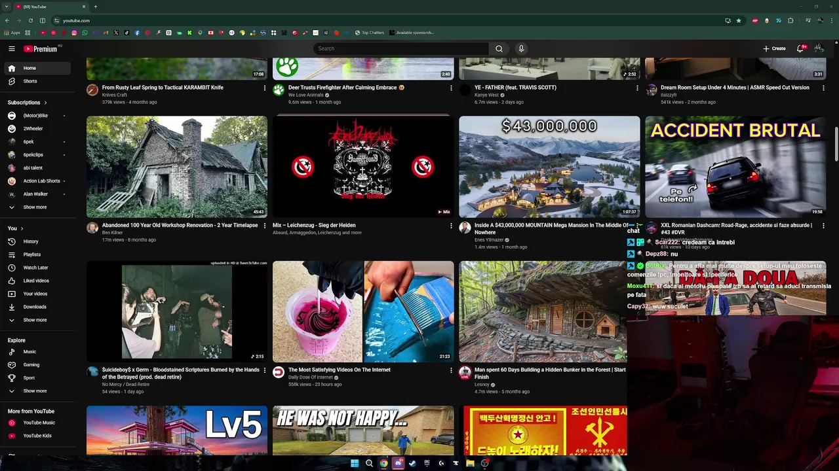Open Gaming under Explore
Image resolution: width=839 pixels, height=471 pixels.
point(37,365)
